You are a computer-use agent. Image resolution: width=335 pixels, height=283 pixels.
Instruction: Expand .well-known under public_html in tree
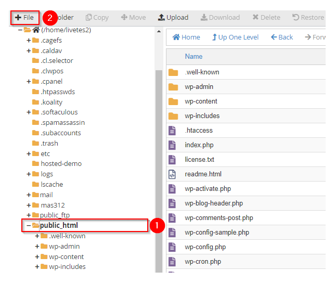37,236
